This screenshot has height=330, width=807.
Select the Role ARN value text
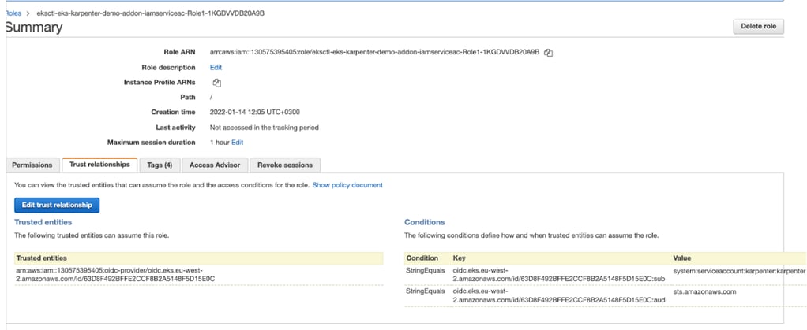click(374, 52)
